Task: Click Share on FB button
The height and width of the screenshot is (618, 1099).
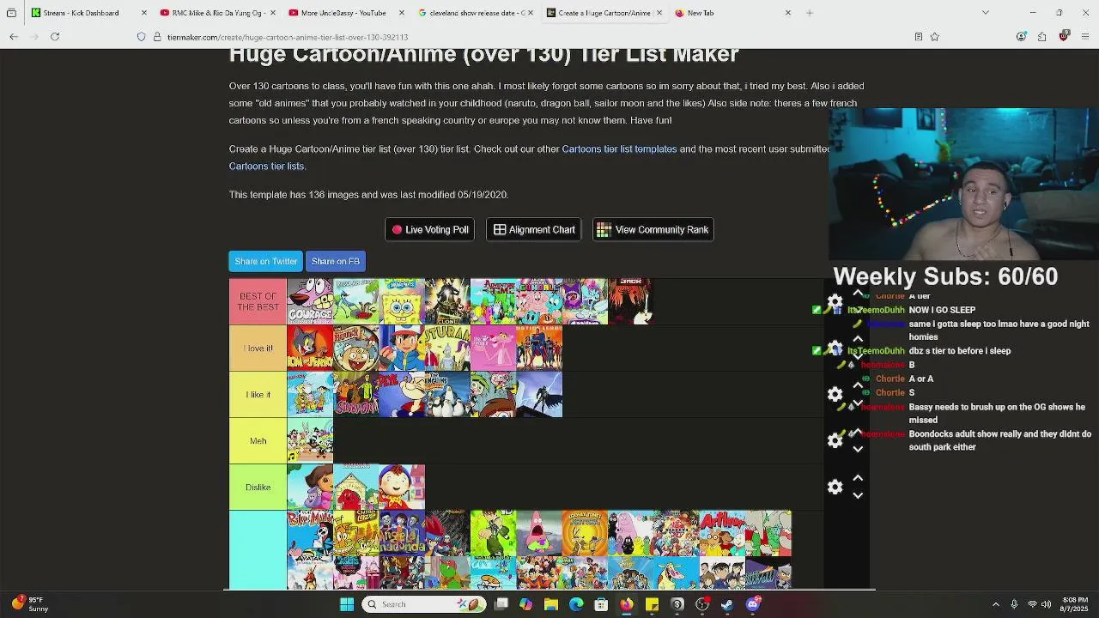Action: pos(336,261)
